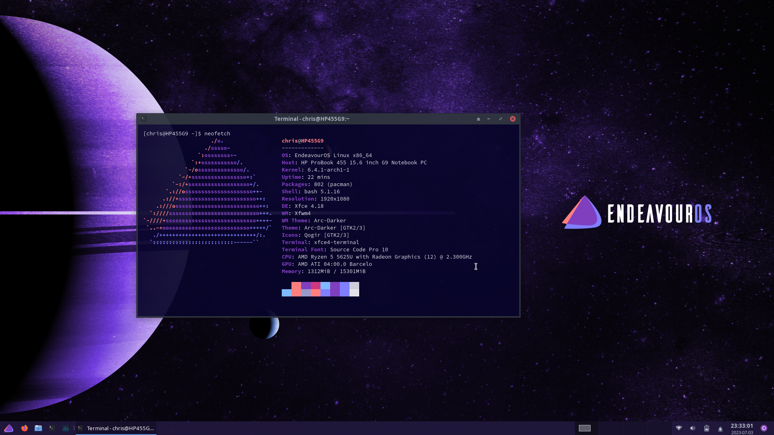Switch to the second workspace

coord(611,428)
